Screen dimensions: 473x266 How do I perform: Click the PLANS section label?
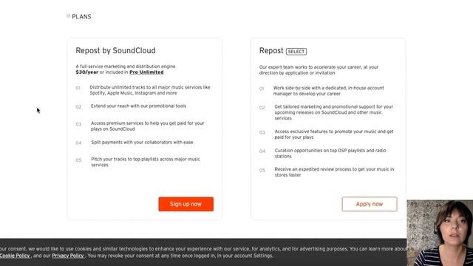tap(81, 16)
